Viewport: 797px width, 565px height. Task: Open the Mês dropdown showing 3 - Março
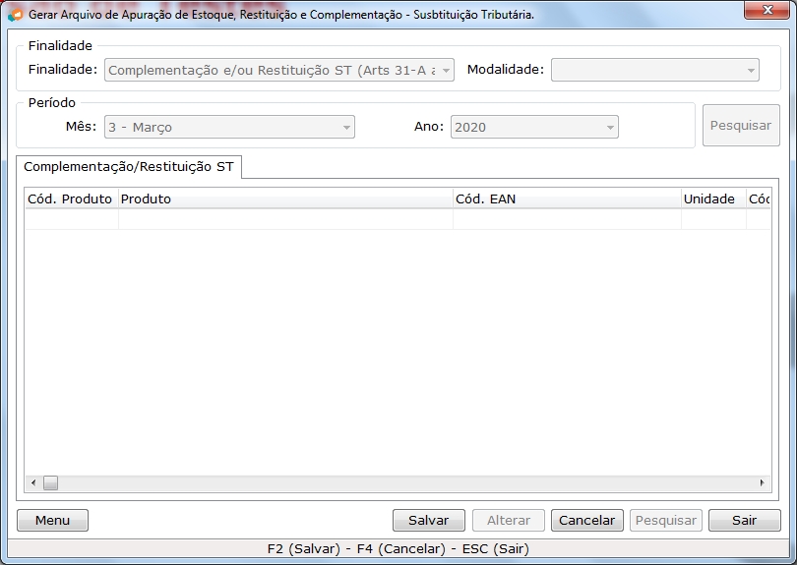pyautogui.click(x=229, y=128)
